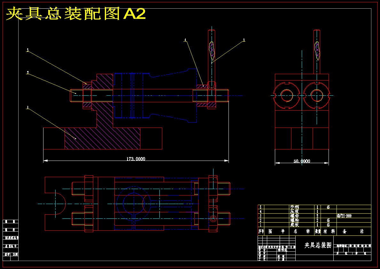Click the 数量 column header
Screen dimensions: 380x269
pyautogui.click(x=318, y=231)
